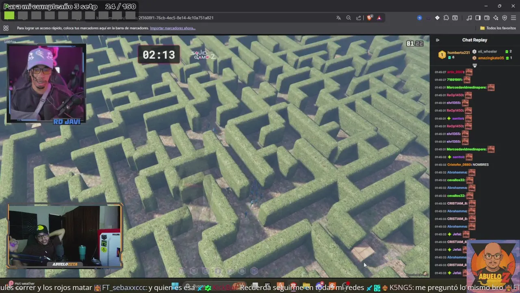Open the Windows Start button in taskbar
The image size is (520, 293).
coord(175,286)
